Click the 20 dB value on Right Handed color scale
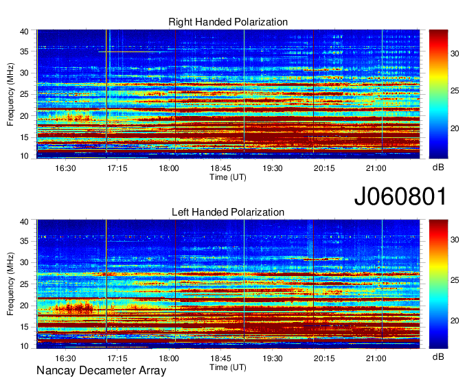467x379 pixels. coord(455,128)
